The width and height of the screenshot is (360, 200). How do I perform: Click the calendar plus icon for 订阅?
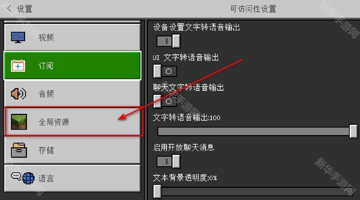coord(18,66)
